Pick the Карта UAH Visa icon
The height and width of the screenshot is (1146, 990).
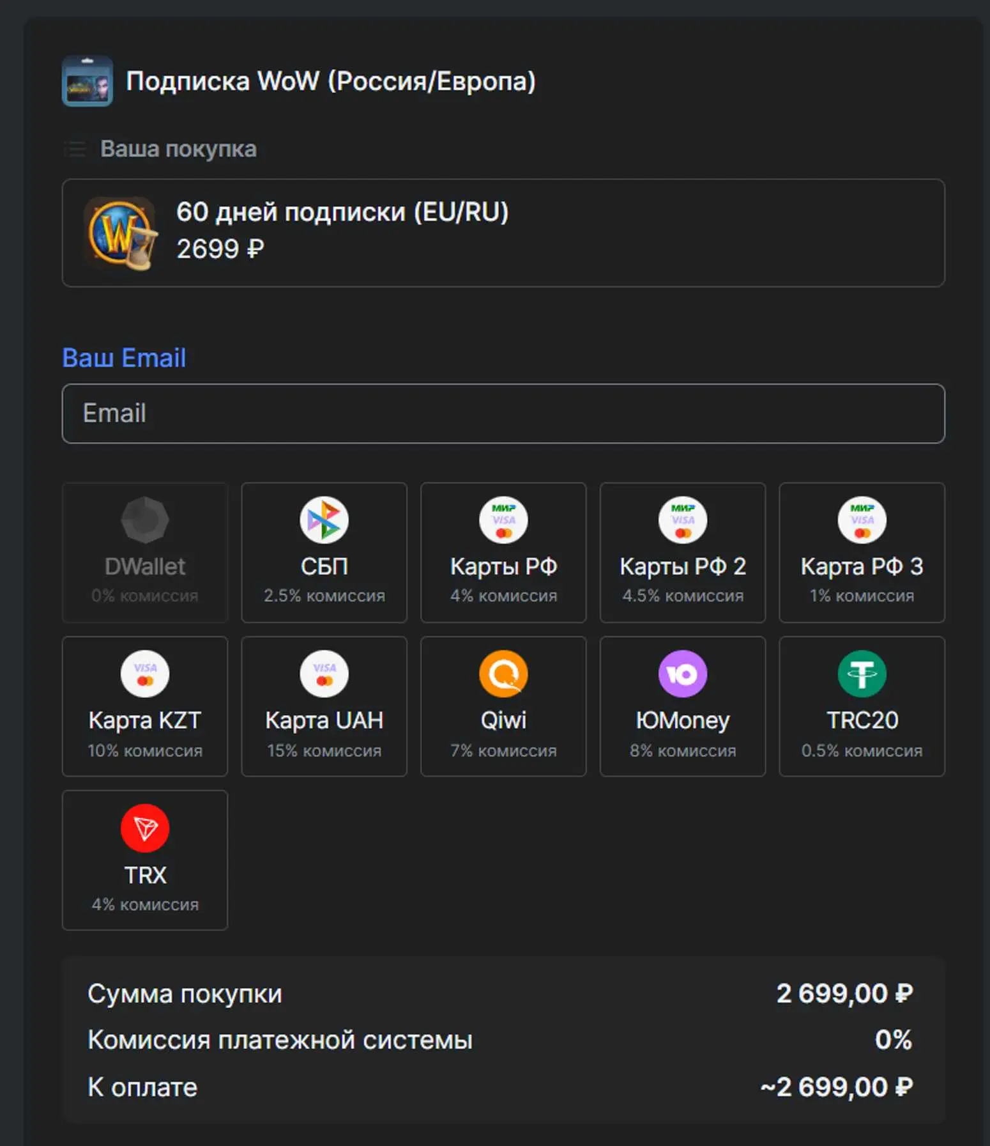tap(324, 674)
